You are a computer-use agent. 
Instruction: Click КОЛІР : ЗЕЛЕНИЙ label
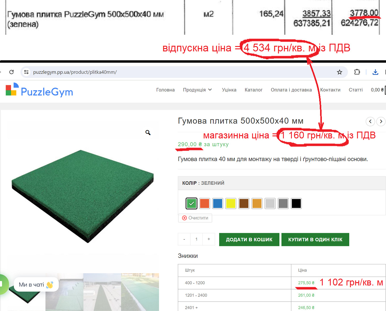coord(203,183)
